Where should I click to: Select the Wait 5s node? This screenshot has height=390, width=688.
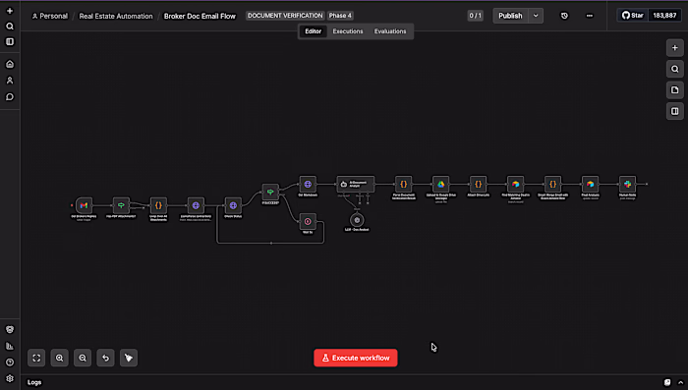pos(308,222)
